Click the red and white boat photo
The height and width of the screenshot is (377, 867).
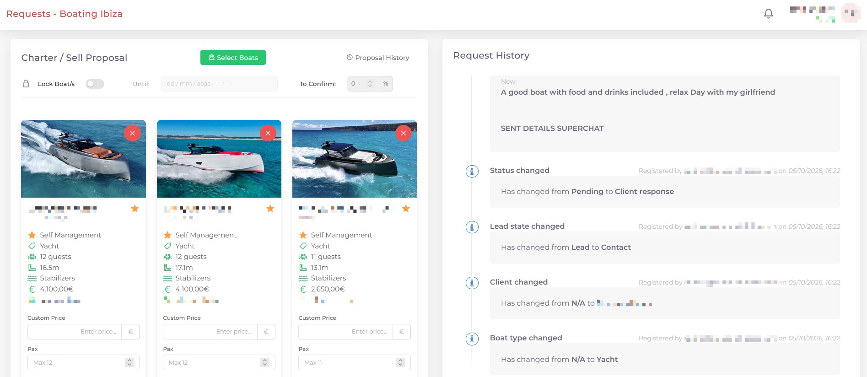tap(219, 159)
